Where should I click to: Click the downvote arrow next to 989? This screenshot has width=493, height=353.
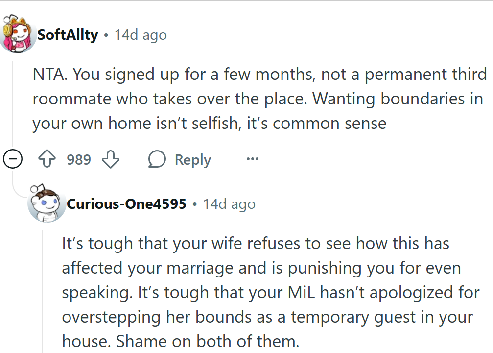click(111, 159)
